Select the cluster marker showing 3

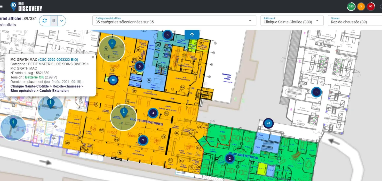(x=316, y=92)
